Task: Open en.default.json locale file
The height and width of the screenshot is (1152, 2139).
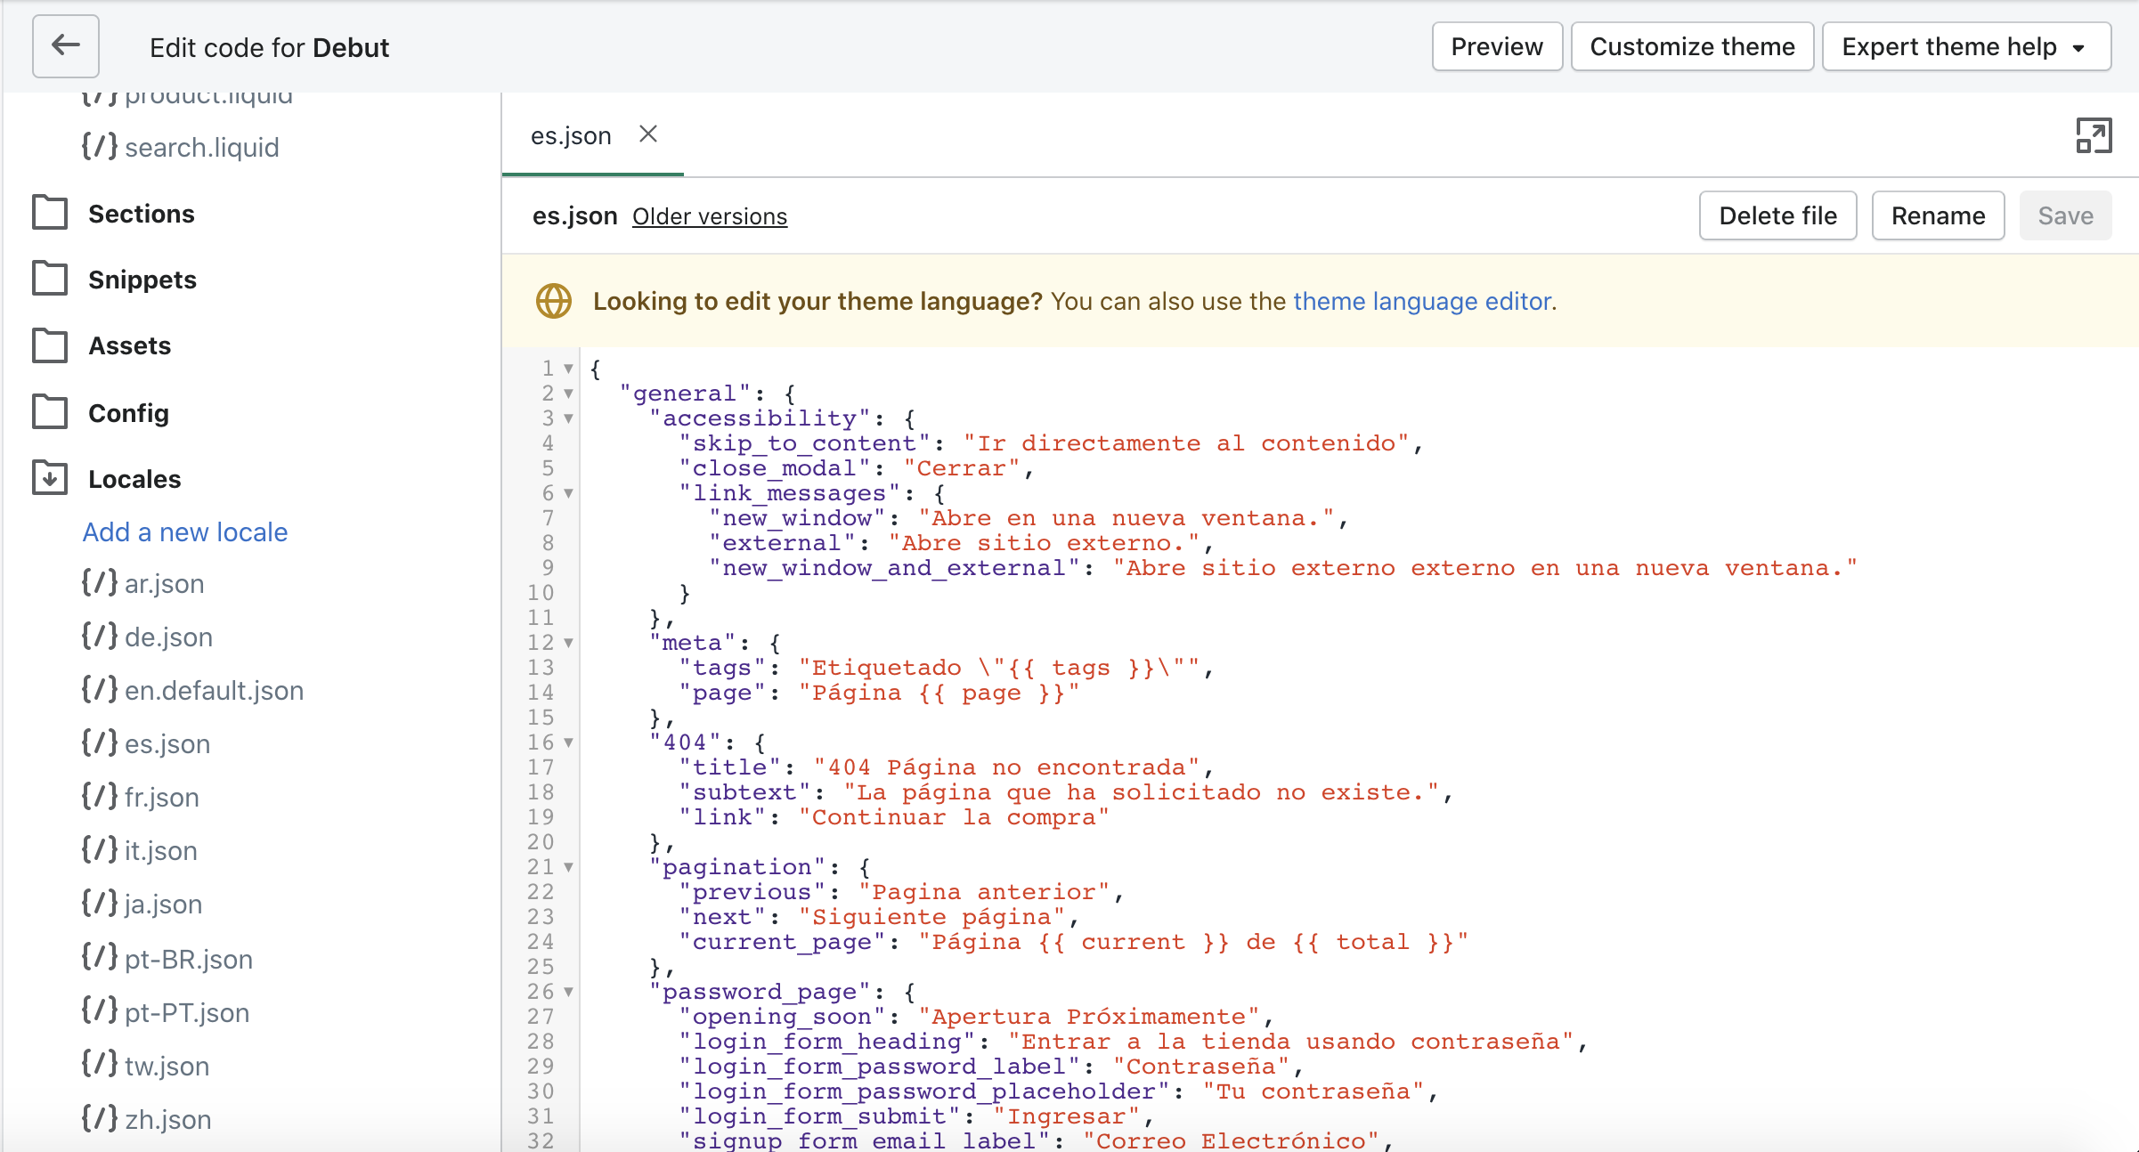Action: [x=214, y=691]
